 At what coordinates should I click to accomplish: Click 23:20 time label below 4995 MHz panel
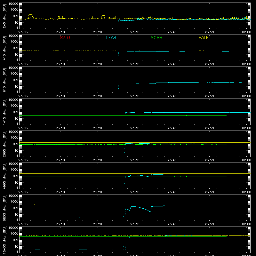point(98,192)
